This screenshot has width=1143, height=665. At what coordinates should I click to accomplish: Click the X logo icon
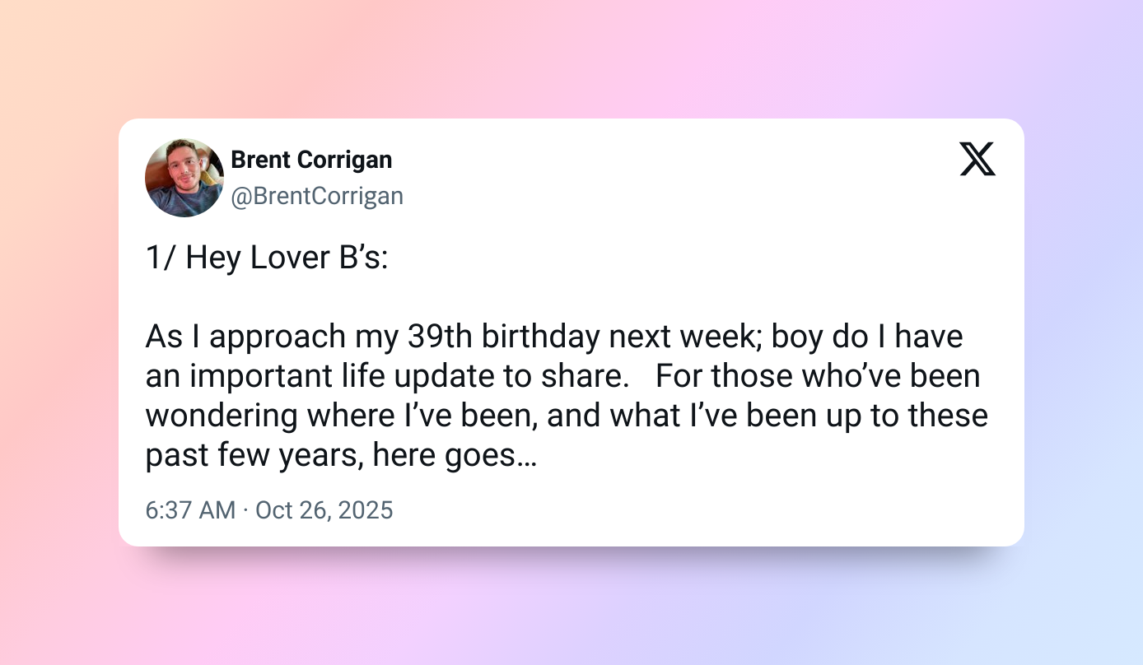point(977,159)
